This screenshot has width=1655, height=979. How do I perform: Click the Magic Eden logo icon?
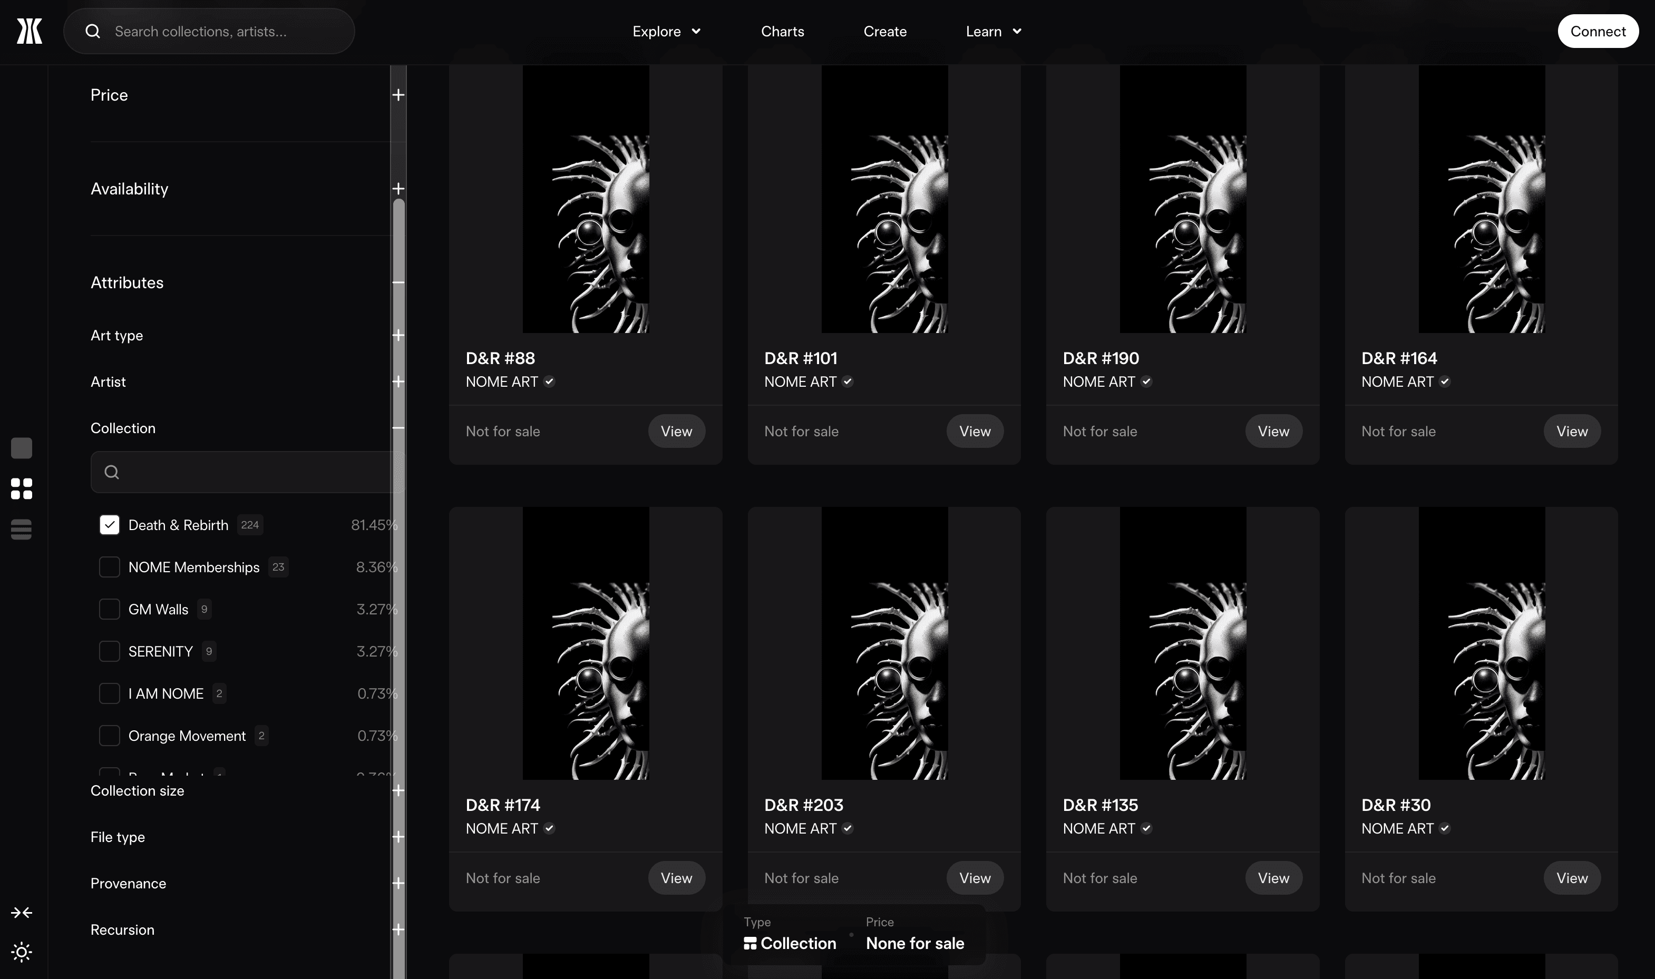29,31
